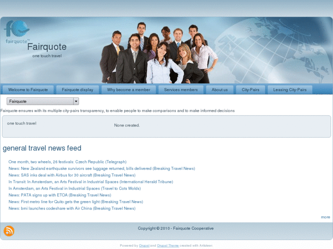Image resolution: width=333 pixels, height=249 pixels.
Task: Open In Transit Amsterdam Arts Festival link
Action: click(x=91, y=182)
